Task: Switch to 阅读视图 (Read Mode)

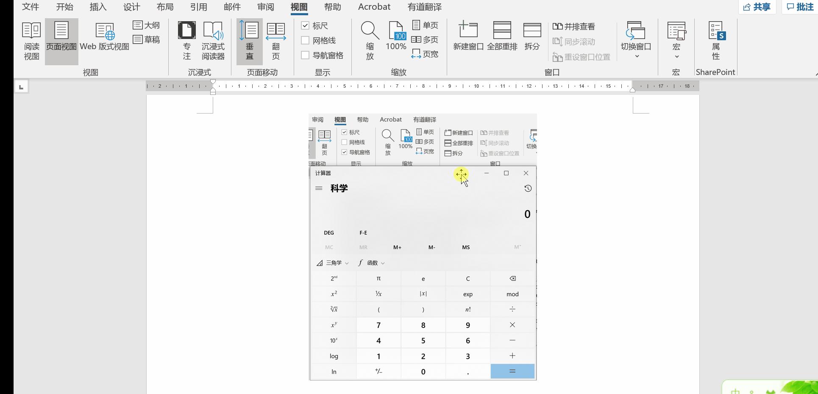Action: (31, 40)
